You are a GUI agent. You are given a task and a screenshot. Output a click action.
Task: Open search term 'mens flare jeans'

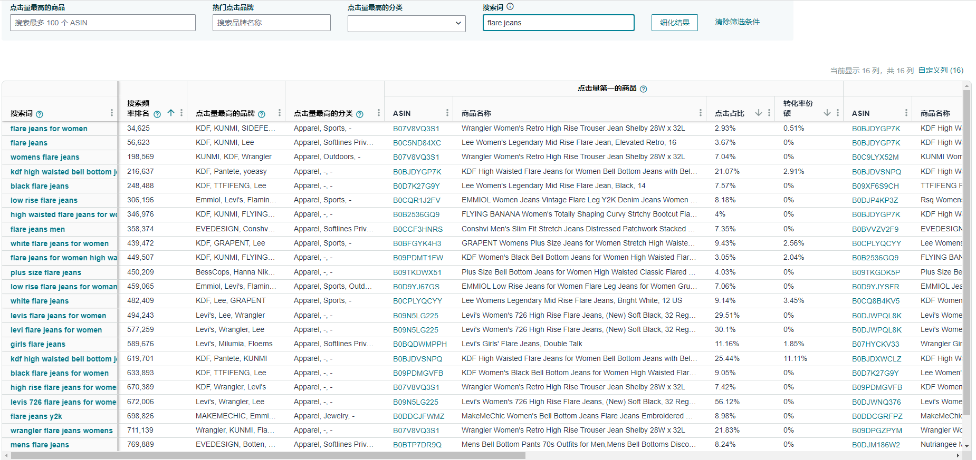(40, 445)
